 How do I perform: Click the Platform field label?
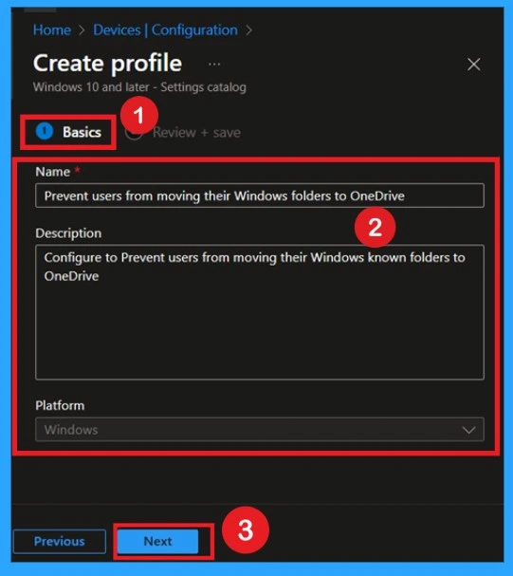(60, 405)
